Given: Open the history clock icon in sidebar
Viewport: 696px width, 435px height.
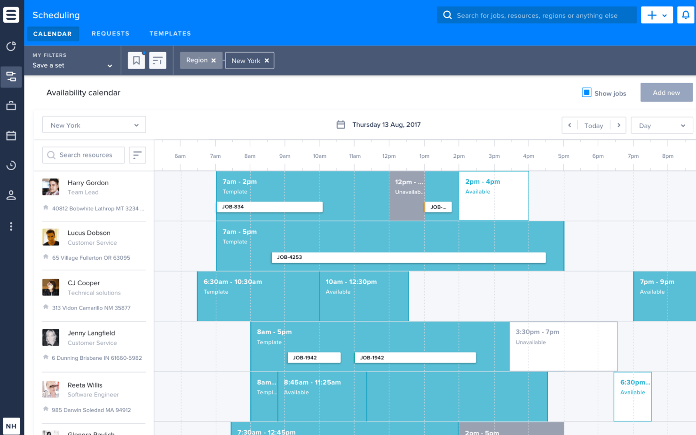Looking at the screenshot, I should [x=11, y=165].
